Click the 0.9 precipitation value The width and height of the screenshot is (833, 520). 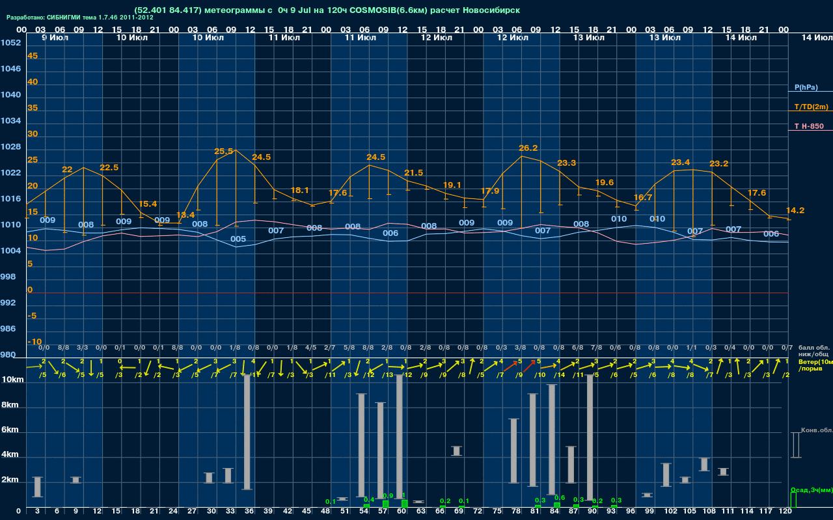388,495
